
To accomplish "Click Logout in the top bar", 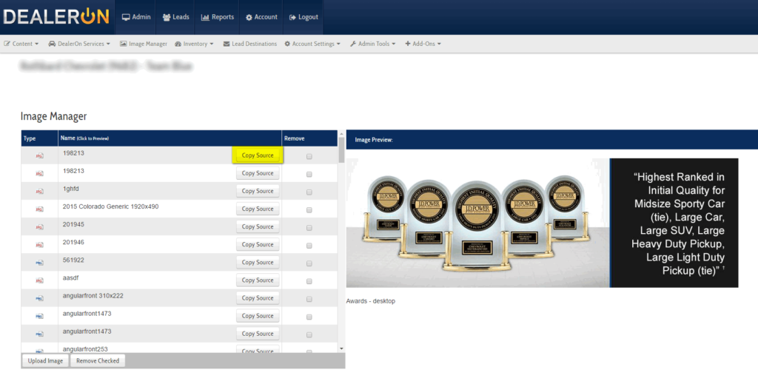I will [x=303, y=17].
